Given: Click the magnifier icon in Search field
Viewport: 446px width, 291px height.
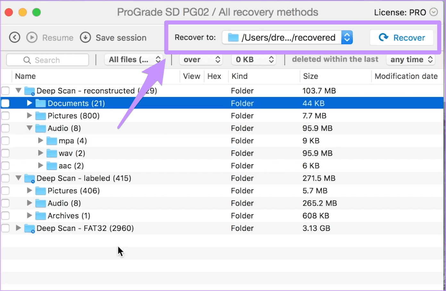Looking at the screenshot, I should [27, 60].
